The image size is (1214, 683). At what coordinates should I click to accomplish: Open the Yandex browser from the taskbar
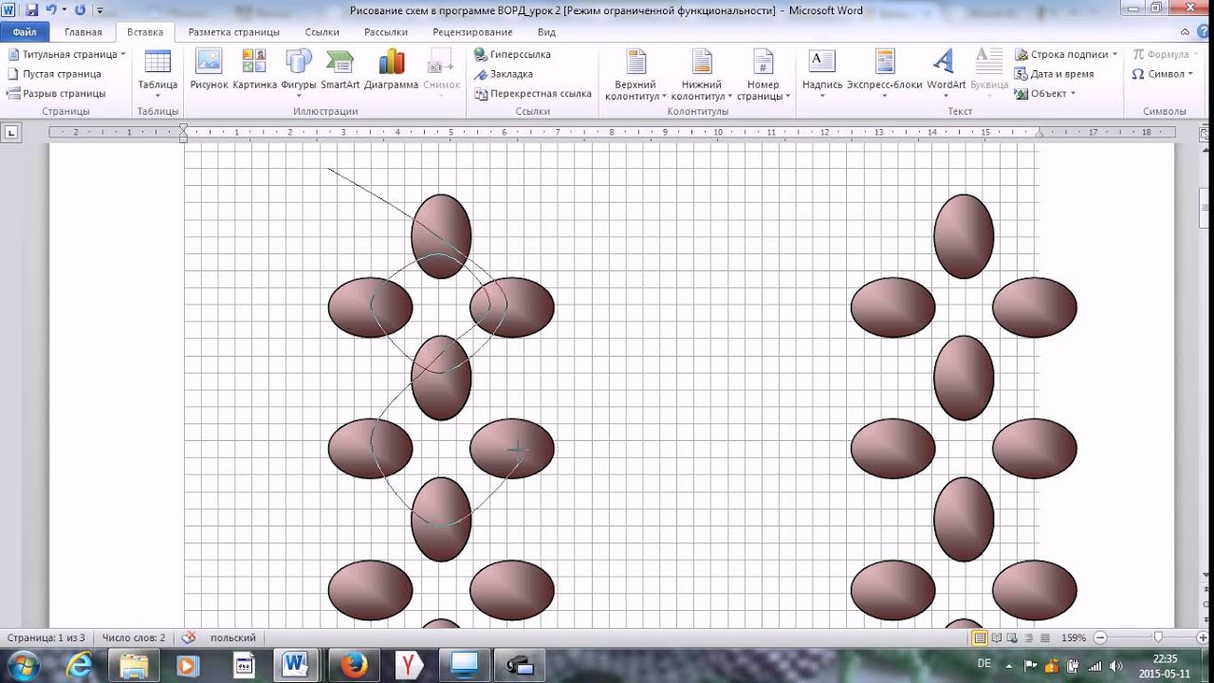pos(409,666)
